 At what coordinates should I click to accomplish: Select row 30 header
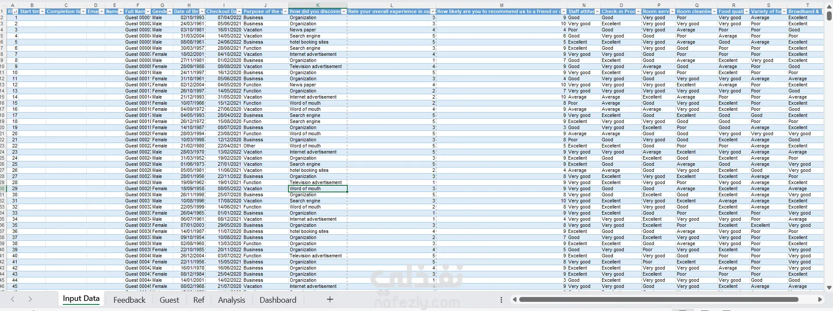tap(3, 189)
